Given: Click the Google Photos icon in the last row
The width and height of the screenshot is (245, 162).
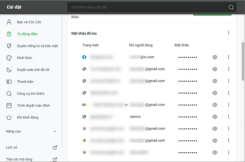Looking at the screenshot, I should (x=84, y=152).
